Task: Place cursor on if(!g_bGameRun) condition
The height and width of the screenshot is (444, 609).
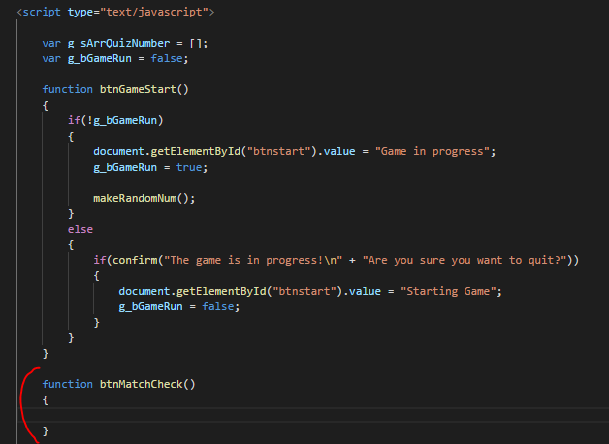Action: pyautogui.click(x=115, y=121)
